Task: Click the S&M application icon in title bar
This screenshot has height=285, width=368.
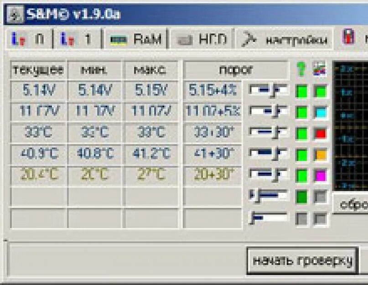Action: click(x=15, y=15)
